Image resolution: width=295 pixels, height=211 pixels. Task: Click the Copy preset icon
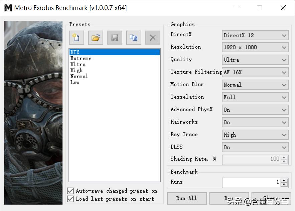[134, 38]
